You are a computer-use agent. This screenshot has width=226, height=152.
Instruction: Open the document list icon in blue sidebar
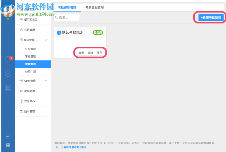8,88
